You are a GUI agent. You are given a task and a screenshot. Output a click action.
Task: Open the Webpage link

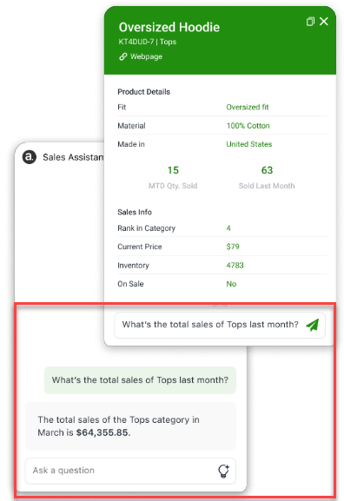pyautogui.click(x=146, y=56)
